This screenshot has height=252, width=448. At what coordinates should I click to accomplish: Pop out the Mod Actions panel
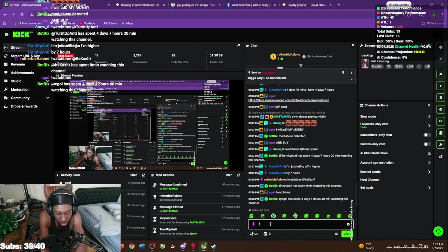click(x=238, y=175)
